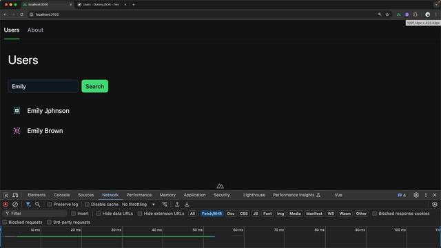Toggle Blocked response cookies checkbox
Screen dimensions: 441x248
[x=375, y=214]
